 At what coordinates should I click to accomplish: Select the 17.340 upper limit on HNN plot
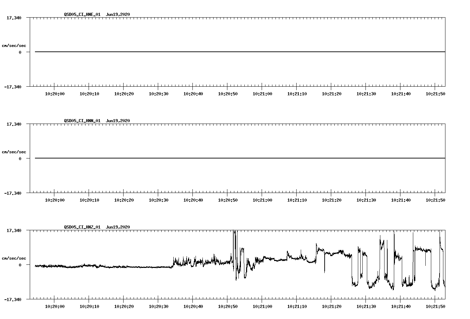tap(13, 124)
